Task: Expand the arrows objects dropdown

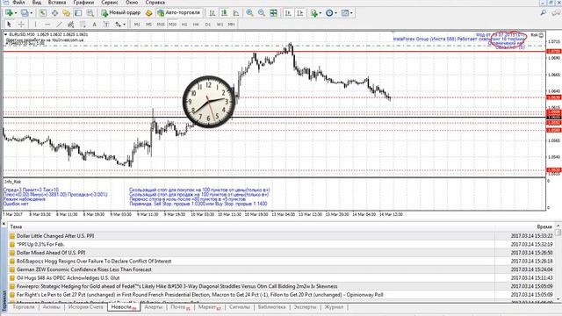Action: coord(124,25)
